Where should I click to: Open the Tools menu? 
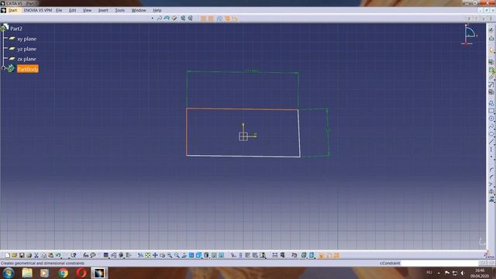tap(119, 10)
